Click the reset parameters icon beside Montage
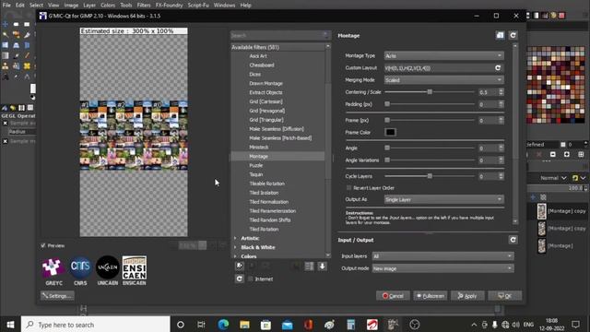590x332 pixels. [513, 35]
